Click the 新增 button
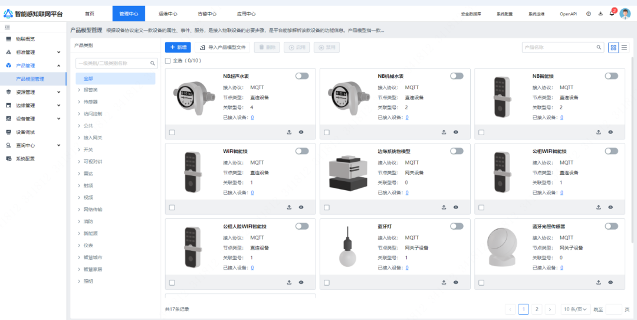The width and height of the screenshot is (637, 320). 178,47
